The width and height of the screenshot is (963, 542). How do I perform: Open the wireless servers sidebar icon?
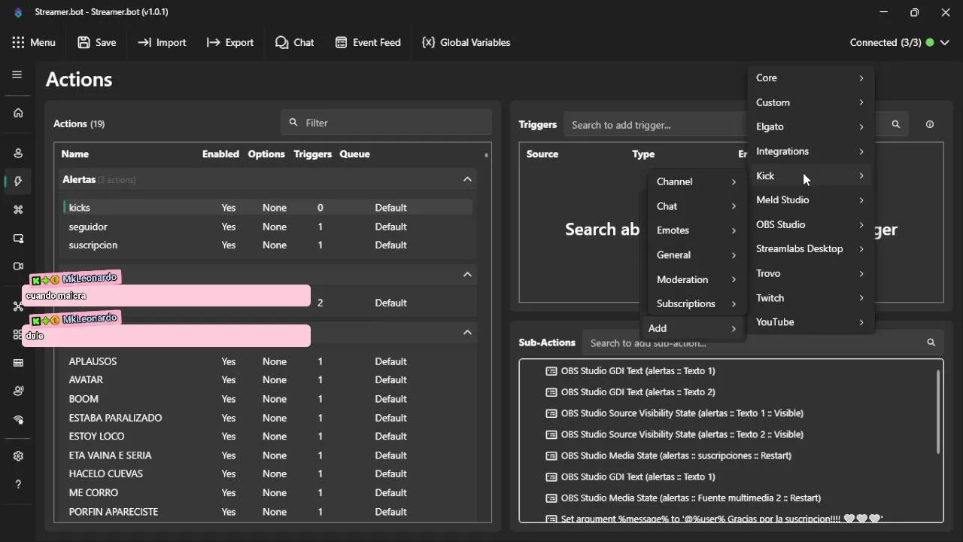18,420
